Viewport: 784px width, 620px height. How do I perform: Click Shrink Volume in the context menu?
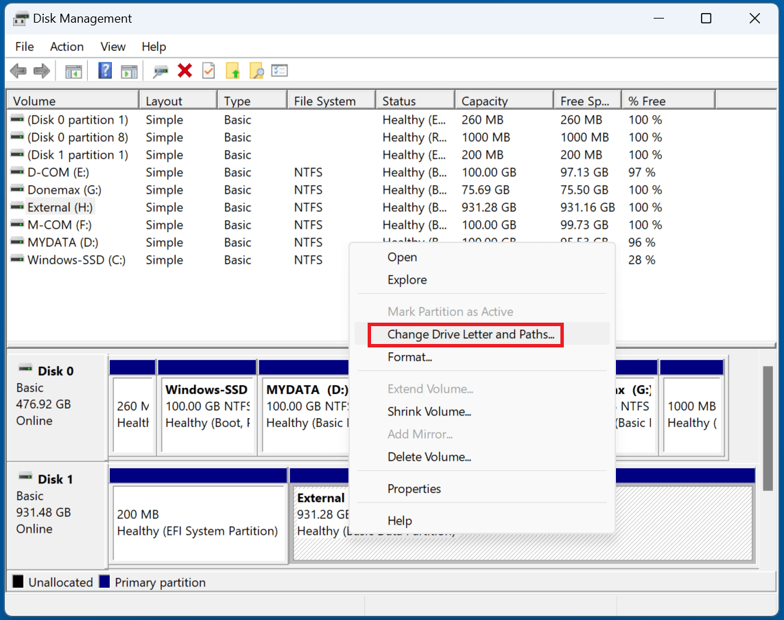coord(429,411)
